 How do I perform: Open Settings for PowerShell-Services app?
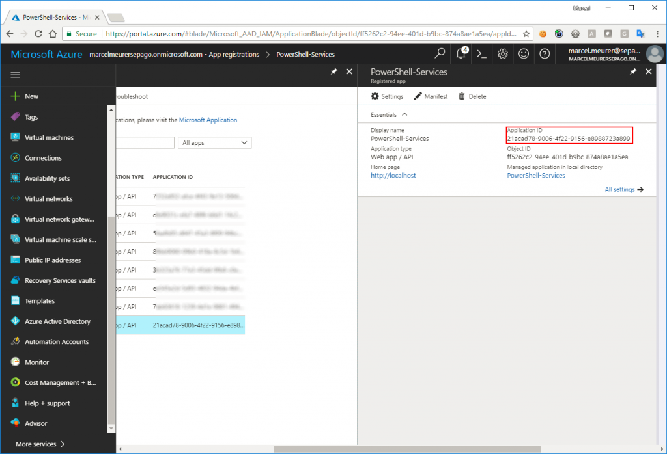click(387, 96)
